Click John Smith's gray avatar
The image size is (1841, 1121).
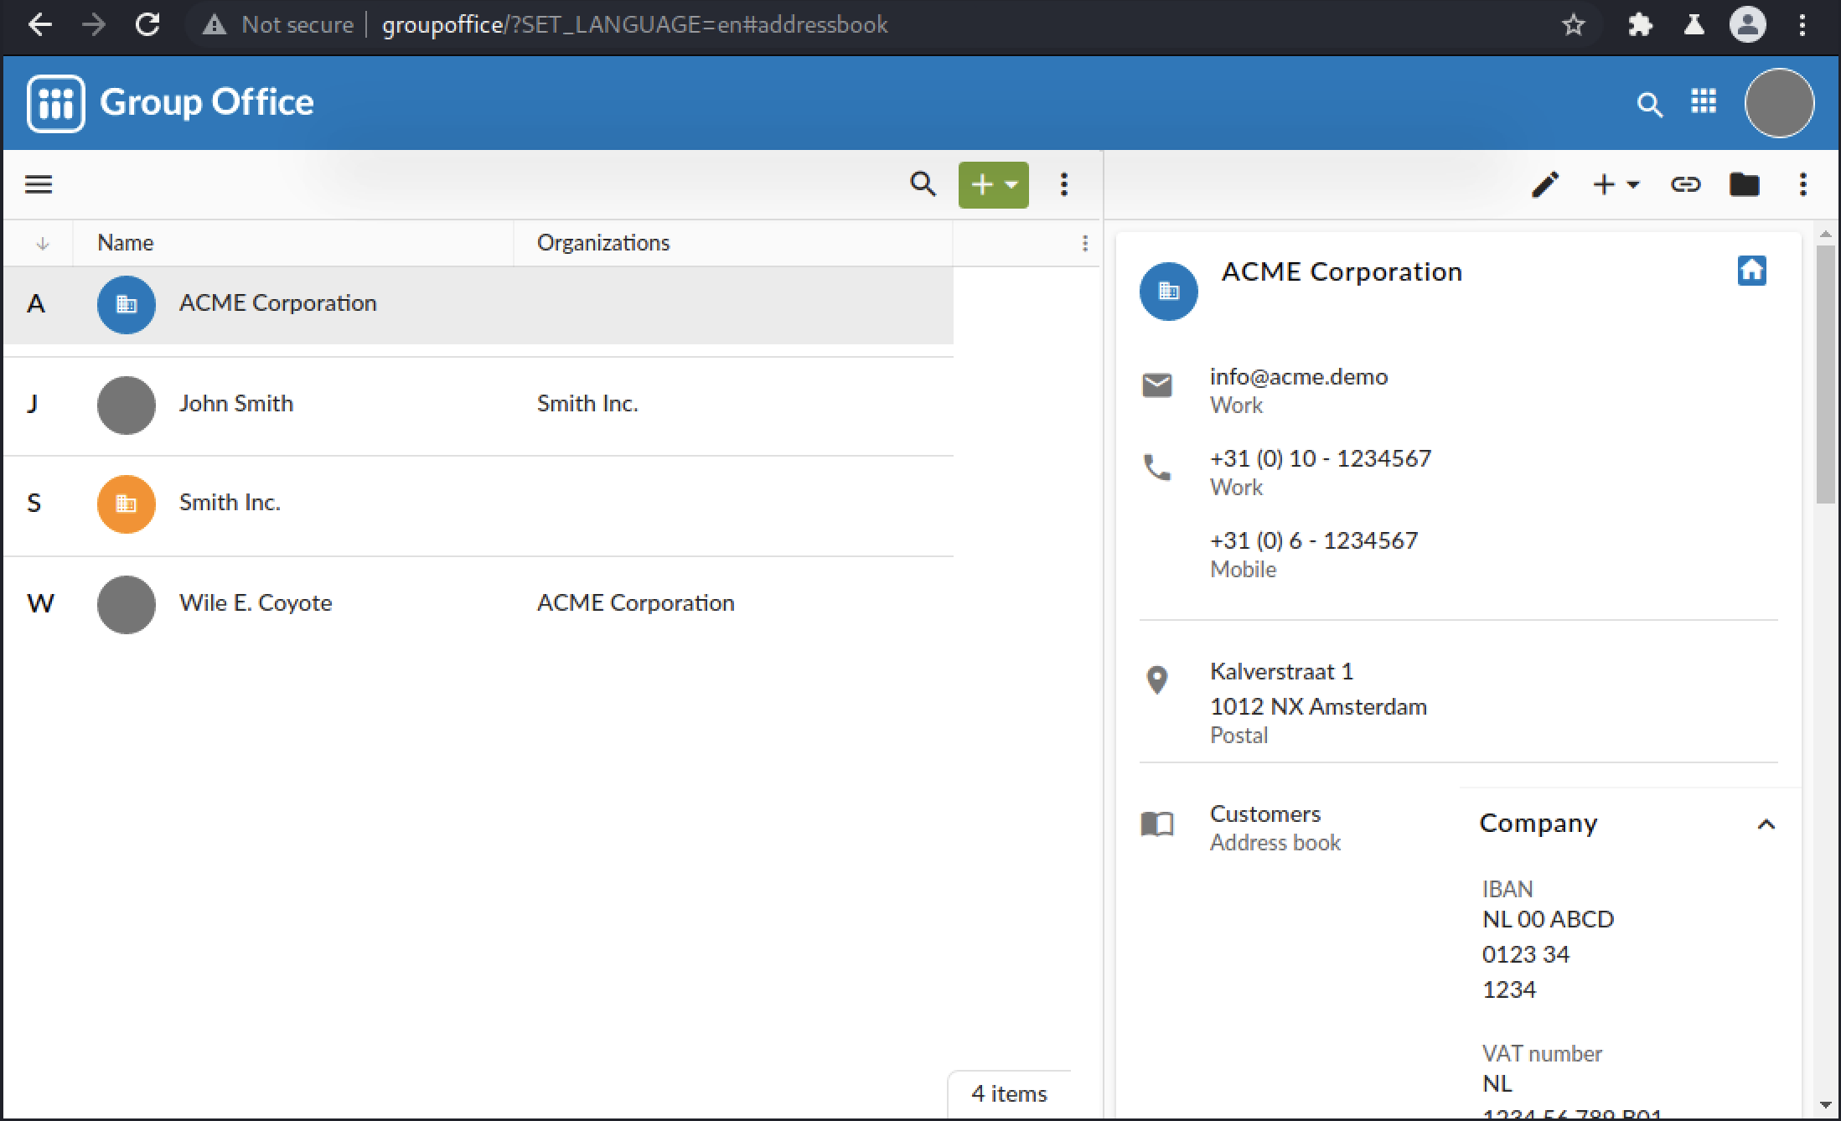tap(127, 406)
